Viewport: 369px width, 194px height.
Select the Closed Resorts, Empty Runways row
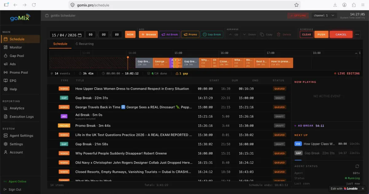tap(169, 172)
